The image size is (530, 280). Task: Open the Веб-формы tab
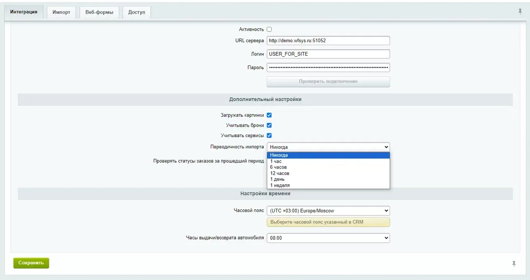pos(99,12)
